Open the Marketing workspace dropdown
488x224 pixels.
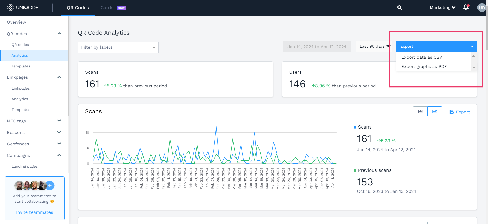point(443,8)
